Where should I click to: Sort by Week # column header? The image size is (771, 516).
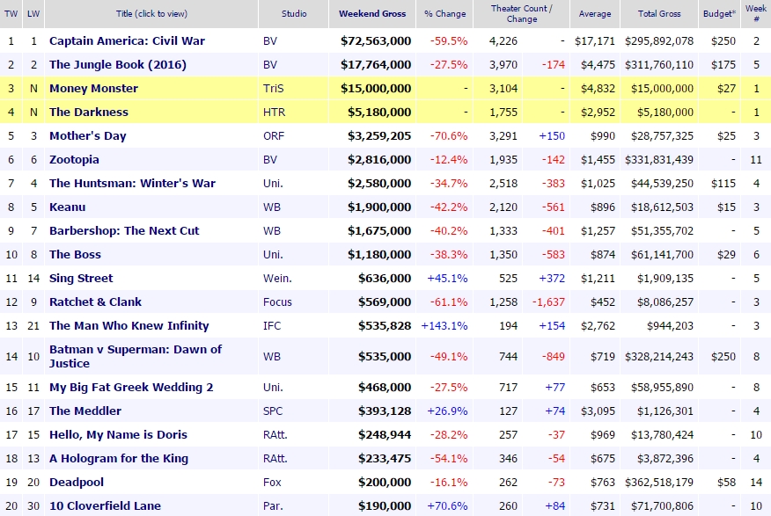pos(756,14)
